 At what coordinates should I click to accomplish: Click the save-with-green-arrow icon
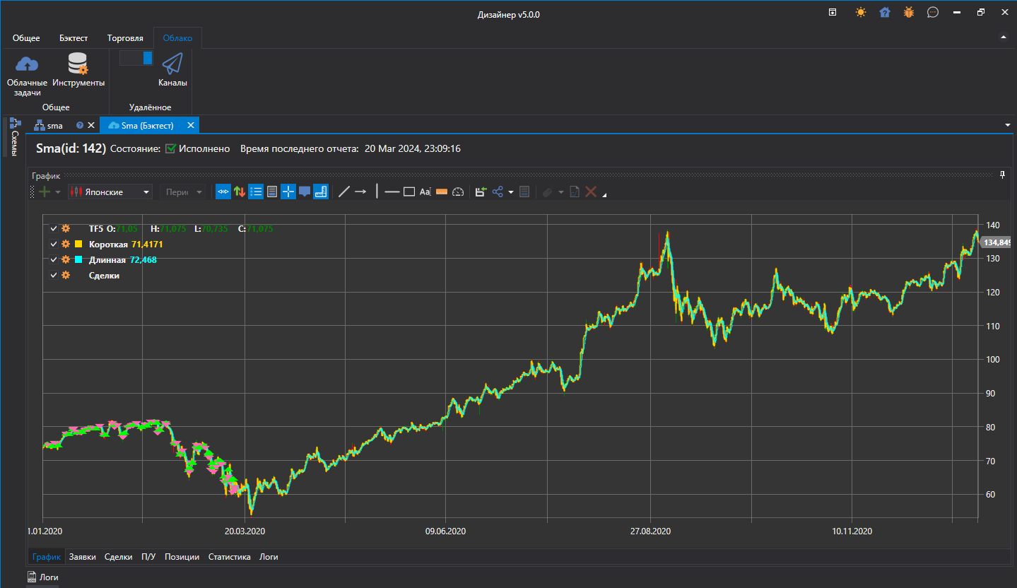481,192
